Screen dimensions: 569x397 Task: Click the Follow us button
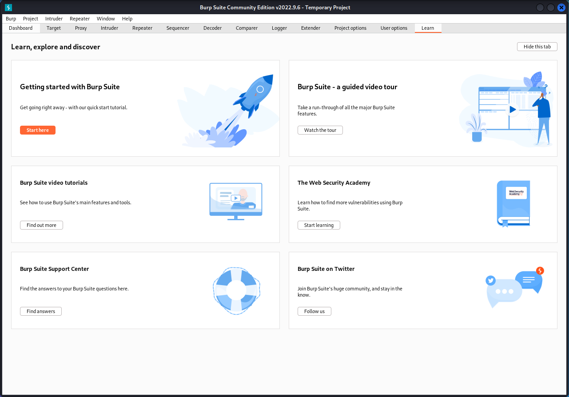pos(314,311)
